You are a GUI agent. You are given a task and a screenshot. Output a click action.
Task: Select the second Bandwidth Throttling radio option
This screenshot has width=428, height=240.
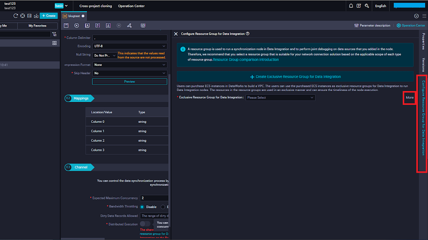coord(163,207)
